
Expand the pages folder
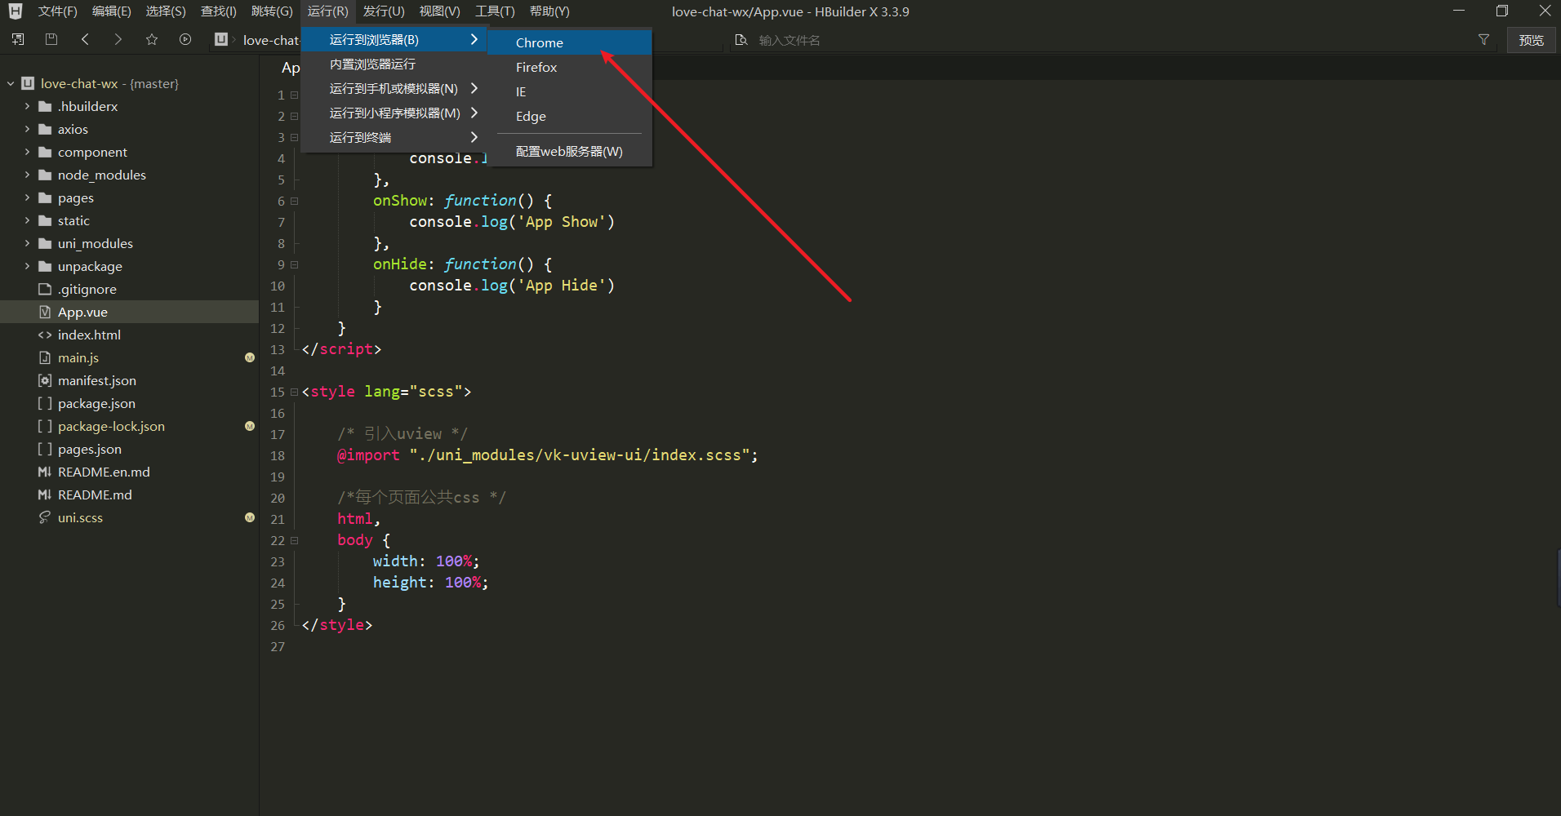point(27,197)
